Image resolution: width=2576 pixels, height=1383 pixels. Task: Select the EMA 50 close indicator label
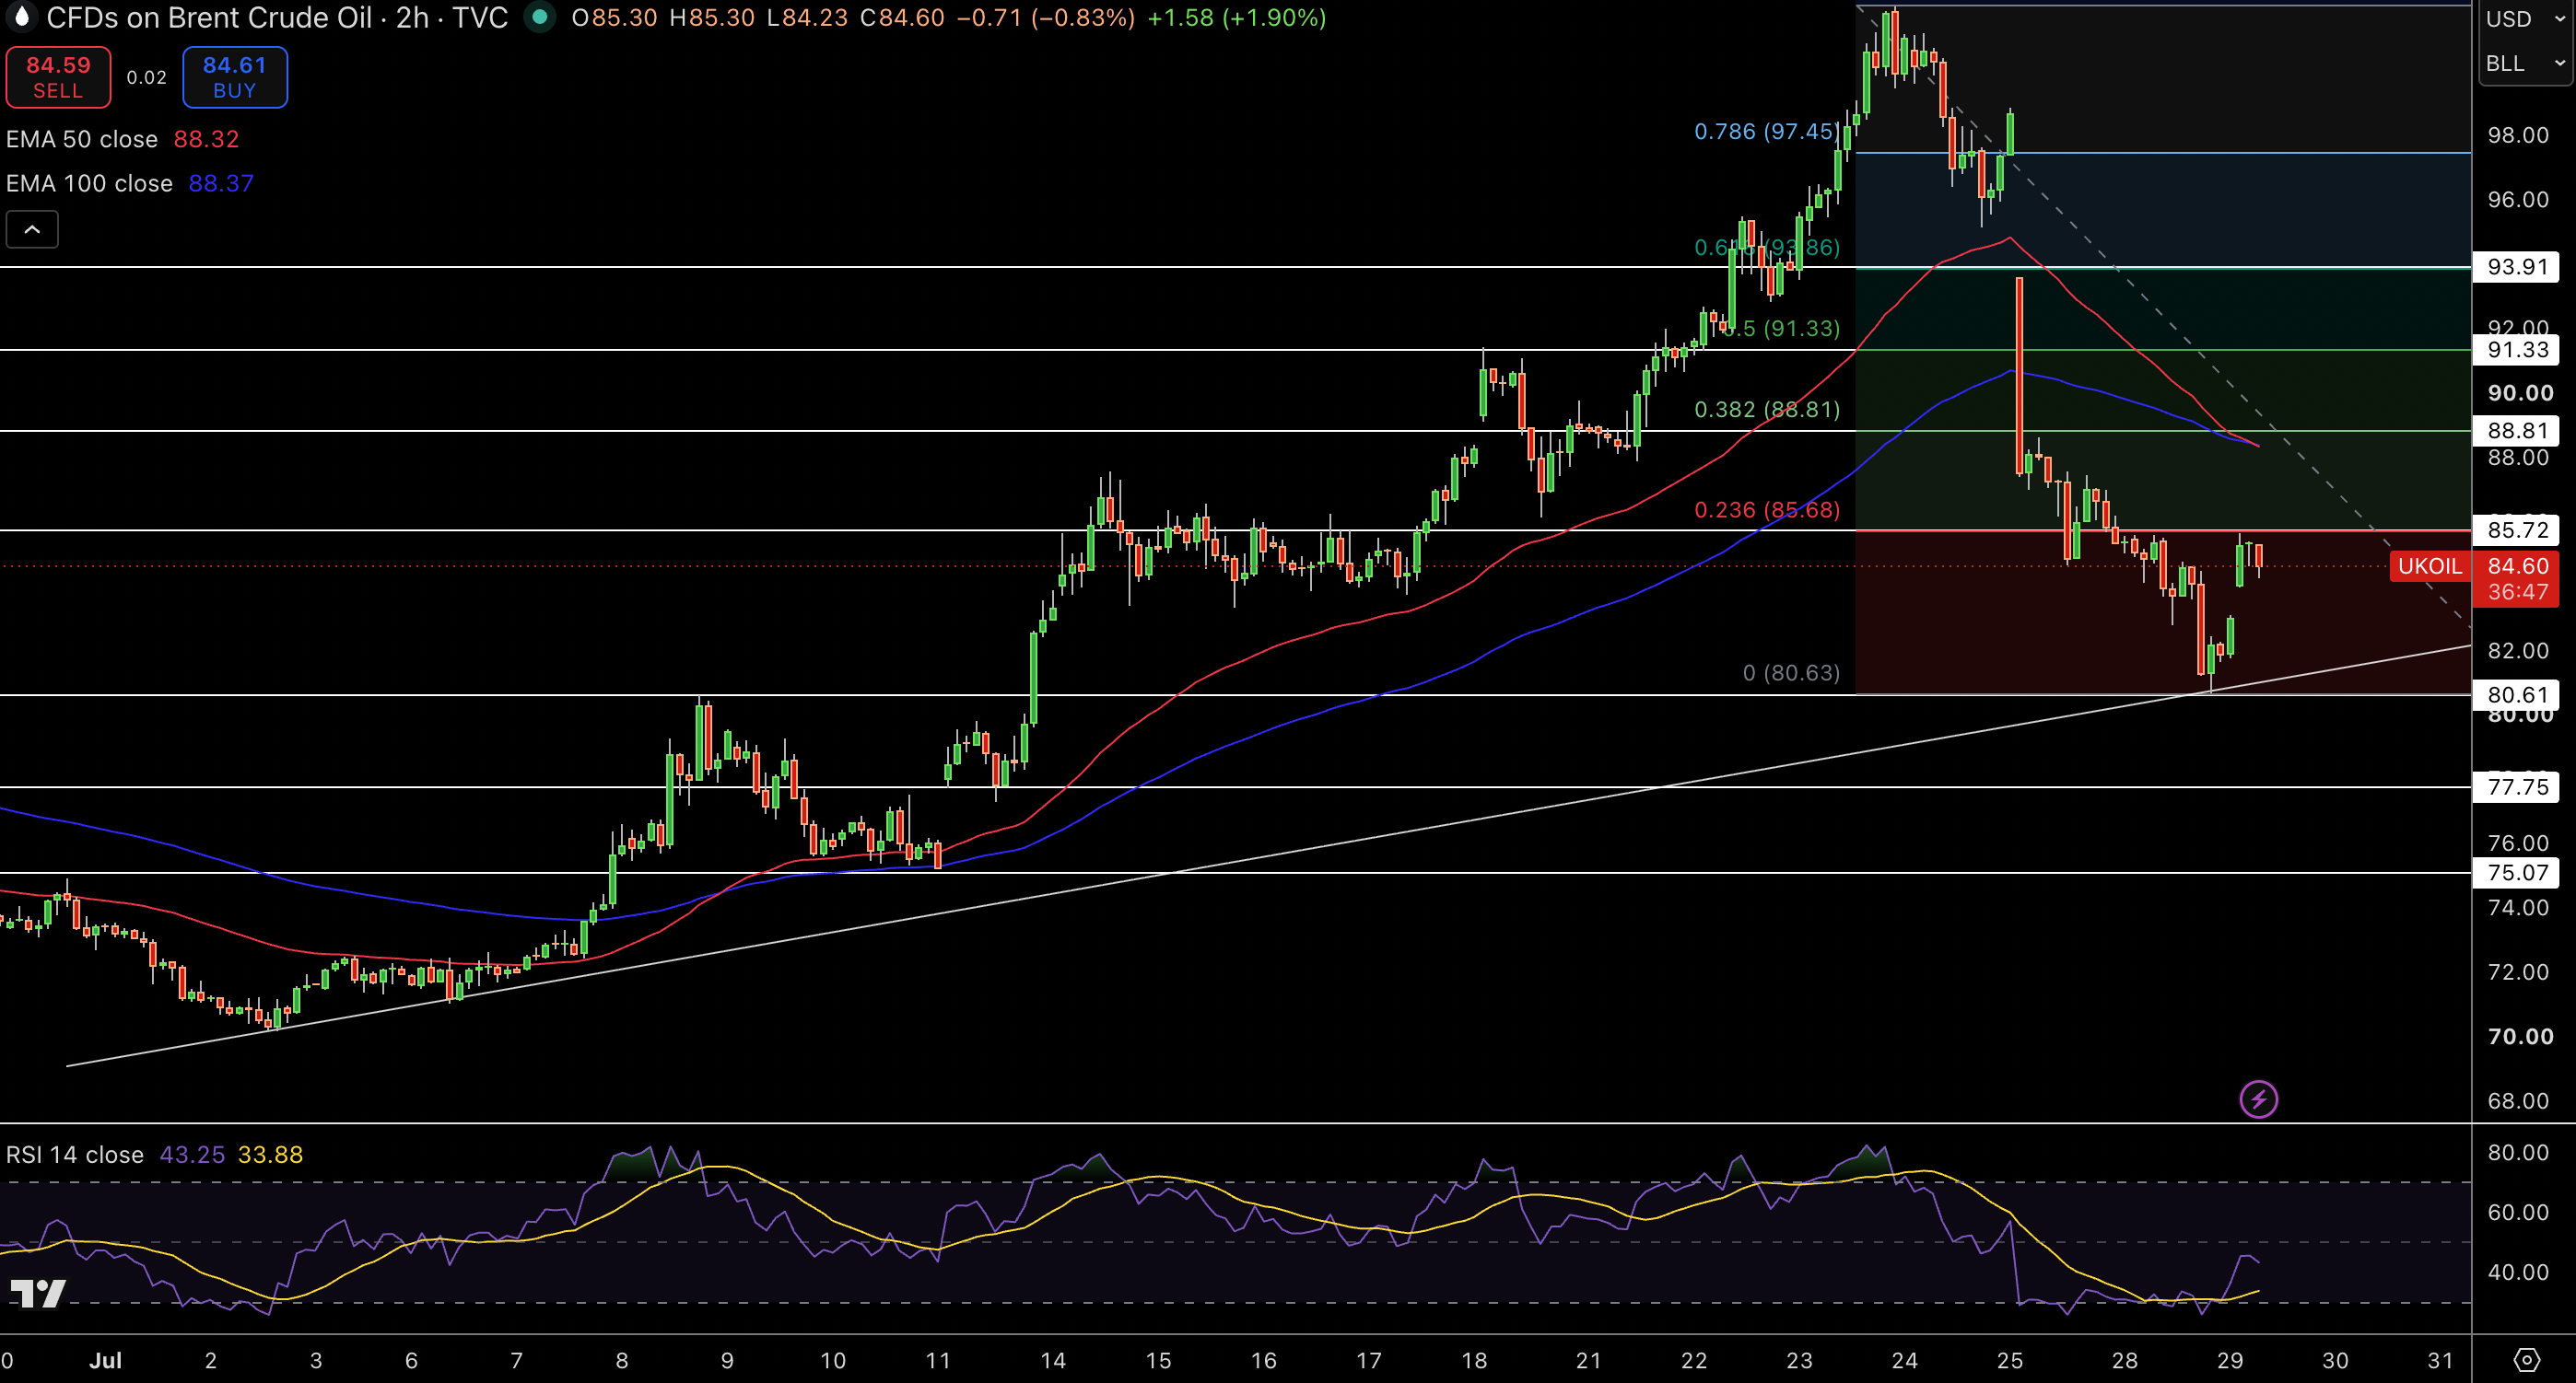(x=82, y=139)
